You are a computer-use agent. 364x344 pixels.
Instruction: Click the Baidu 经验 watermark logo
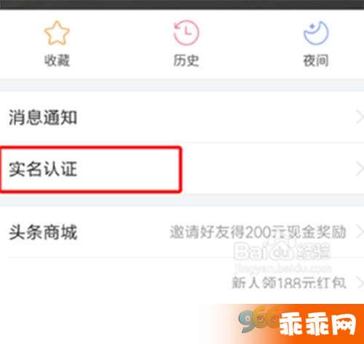[x=282, y=251]
